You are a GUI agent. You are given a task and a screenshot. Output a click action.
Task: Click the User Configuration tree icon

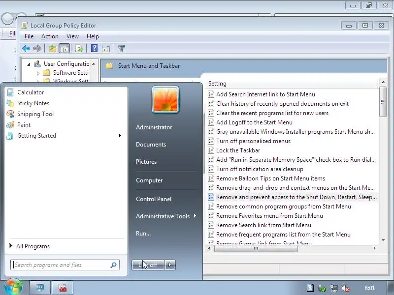[37, 64]
